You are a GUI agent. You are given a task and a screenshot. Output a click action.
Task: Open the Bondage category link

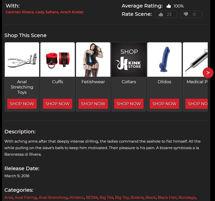point(187,197)
